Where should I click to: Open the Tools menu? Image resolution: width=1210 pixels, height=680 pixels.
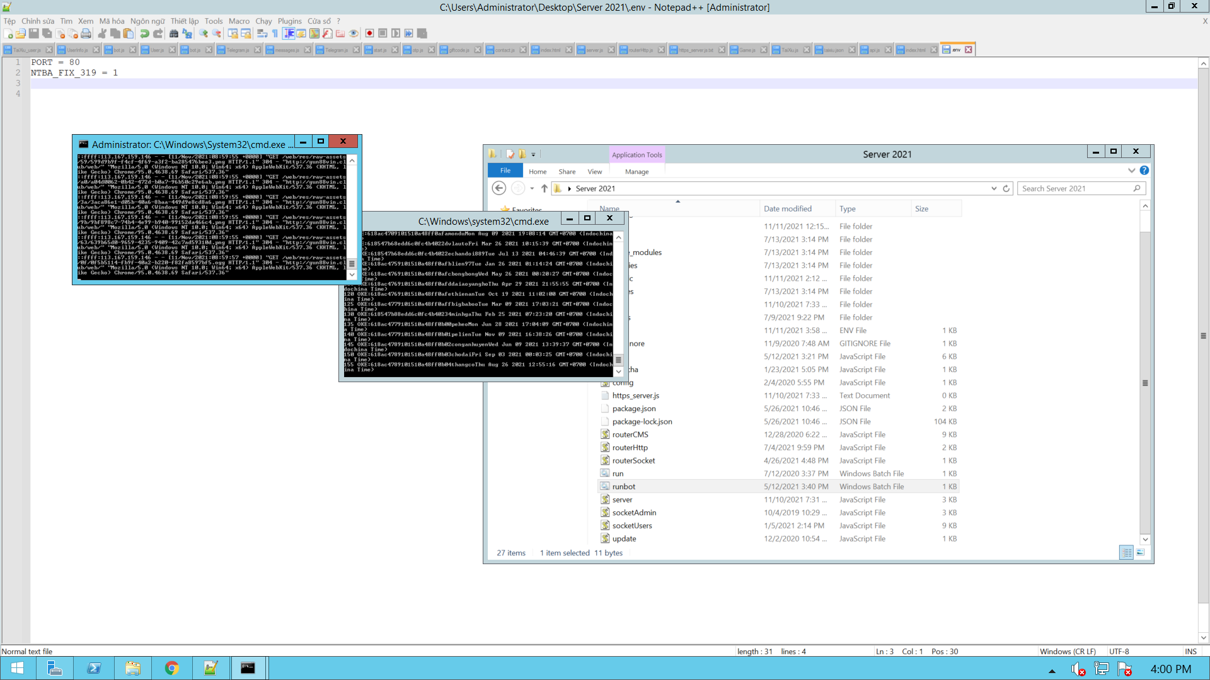pyautogui.click(x=214, y=21)
